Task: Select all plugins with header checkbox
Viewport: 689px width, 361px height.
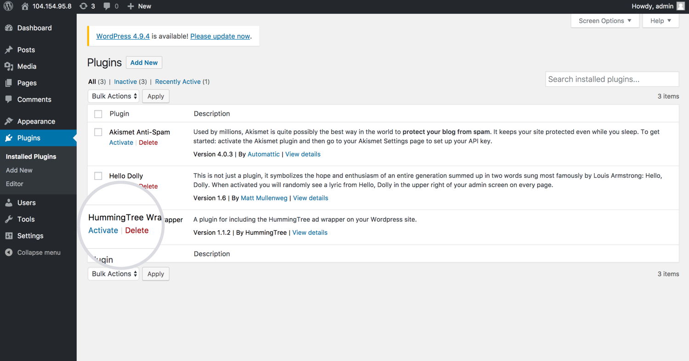Action: 98,114
